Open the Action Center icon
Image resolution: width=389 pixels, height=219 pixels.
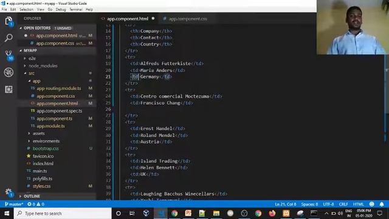tap(379, 214)
